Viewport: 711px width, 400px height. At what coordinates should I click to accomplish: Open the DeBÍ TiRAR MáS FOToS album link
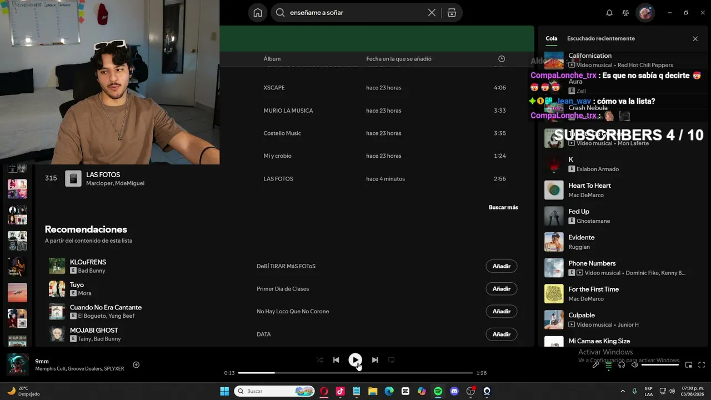point(286,266)
